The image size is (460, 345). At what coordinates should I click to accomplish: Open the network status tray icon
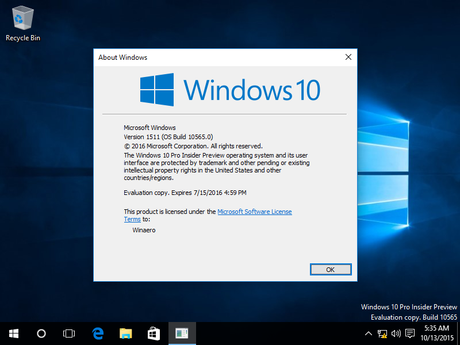[x=382, y=333]
